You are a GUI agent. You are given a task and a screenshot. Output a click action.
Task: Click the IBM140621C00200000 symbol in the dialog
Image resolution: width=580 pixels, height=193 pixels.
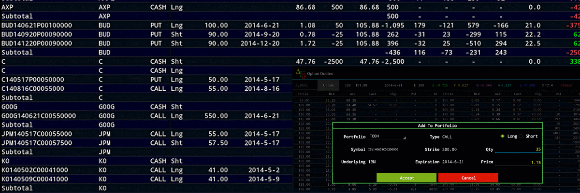384,150
